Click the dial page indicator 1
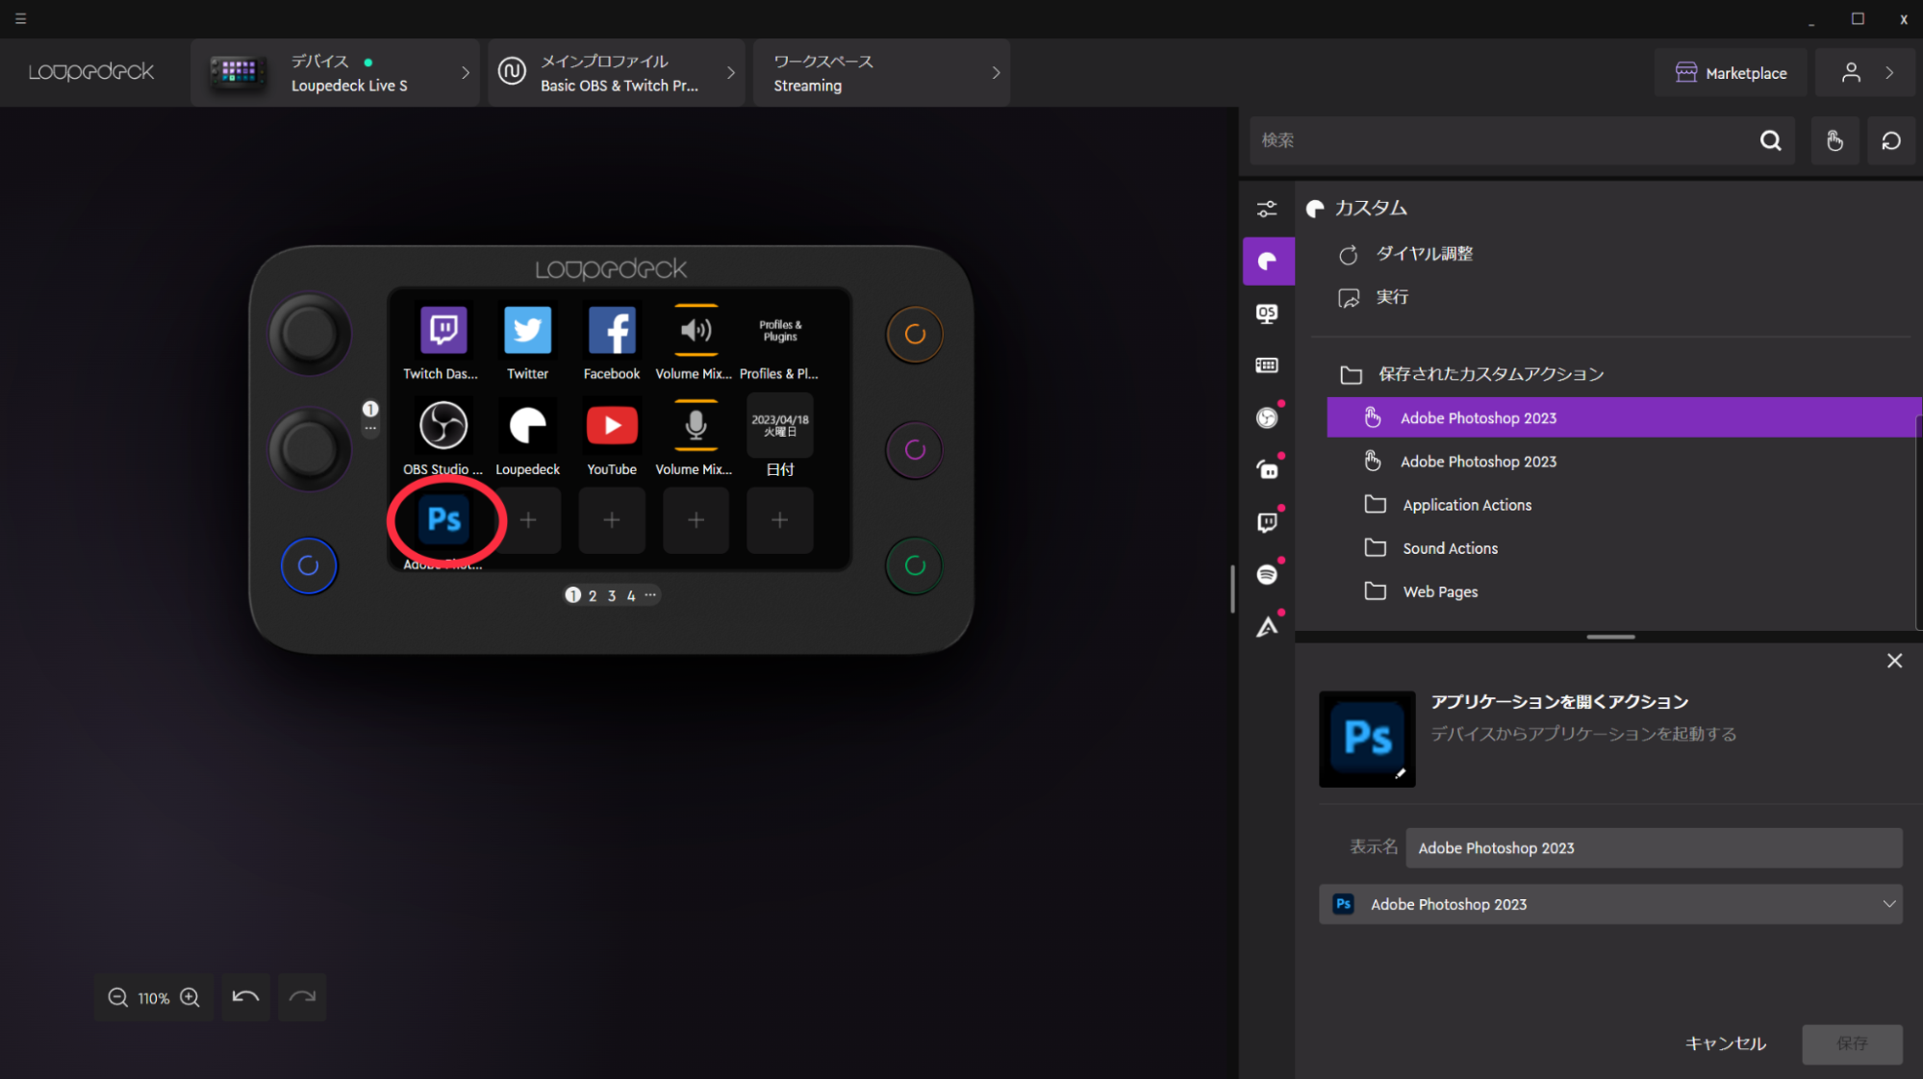Screen dimensions: 1923x1079 370,409
